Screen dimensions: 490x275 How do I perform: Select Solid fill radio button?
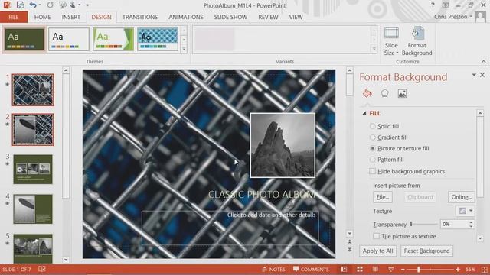point(372,126)
